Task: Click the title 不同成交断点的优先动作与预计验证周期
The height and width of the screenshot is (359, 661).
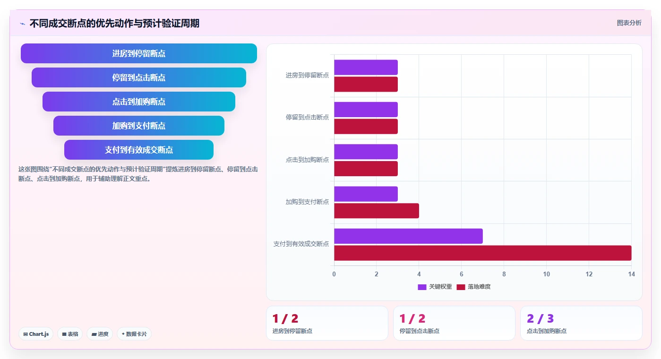Action: pos(114,23)
